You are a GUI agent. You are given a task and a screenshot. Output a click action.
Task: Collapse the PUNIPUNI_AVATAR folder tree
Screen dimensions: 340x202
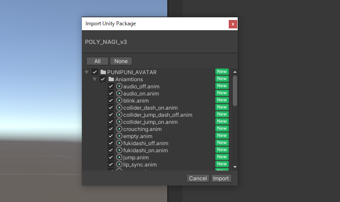point(87,72)
